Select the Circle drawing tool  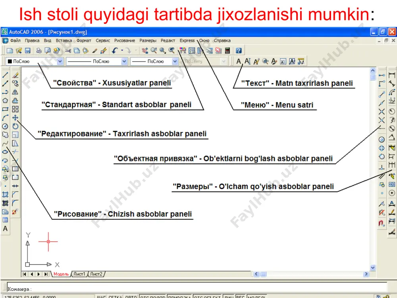5,126
